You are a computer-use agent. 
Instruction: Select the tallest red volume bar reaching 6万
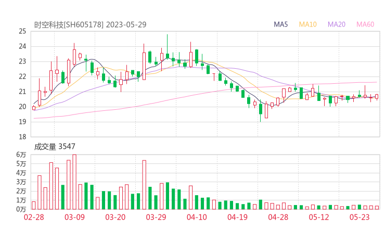[x=74, y=182]
